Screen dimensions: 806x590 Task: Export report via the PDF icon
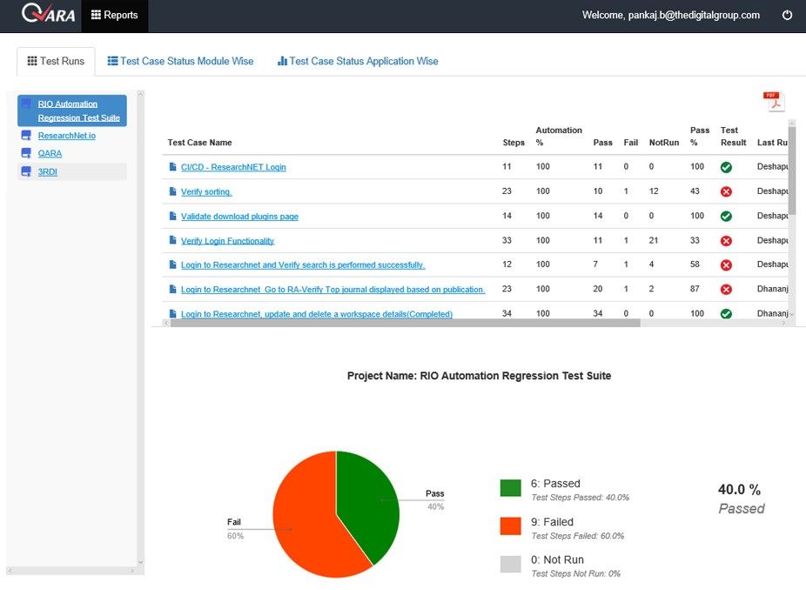click(774, 101)
